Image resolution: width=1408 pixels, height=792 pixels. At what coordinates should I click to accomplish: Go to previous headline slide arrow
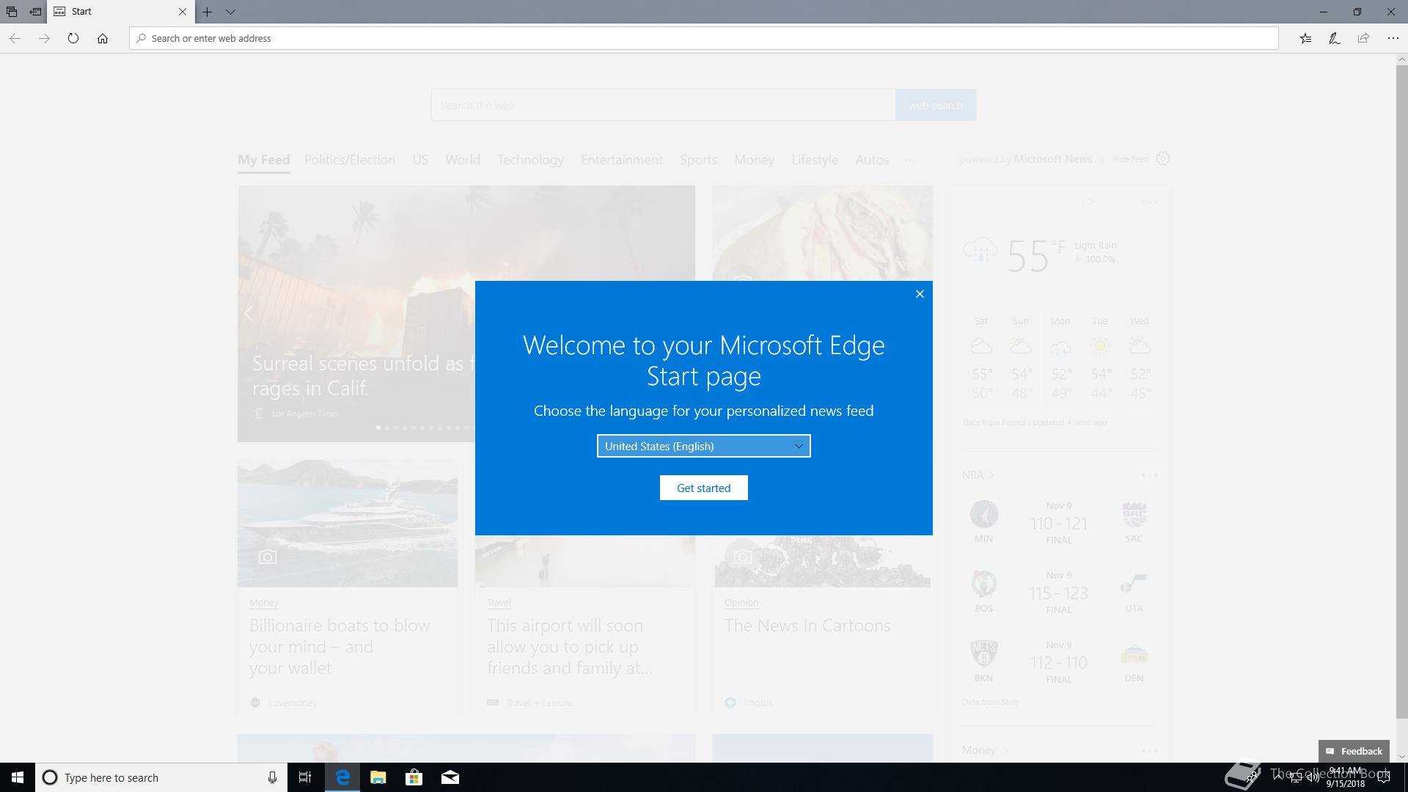point(249,314)
